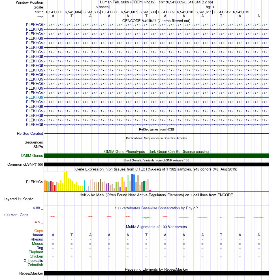Open Publications: Sequences in Scientific Articles title
269x280 pixels.
(156, 138)
